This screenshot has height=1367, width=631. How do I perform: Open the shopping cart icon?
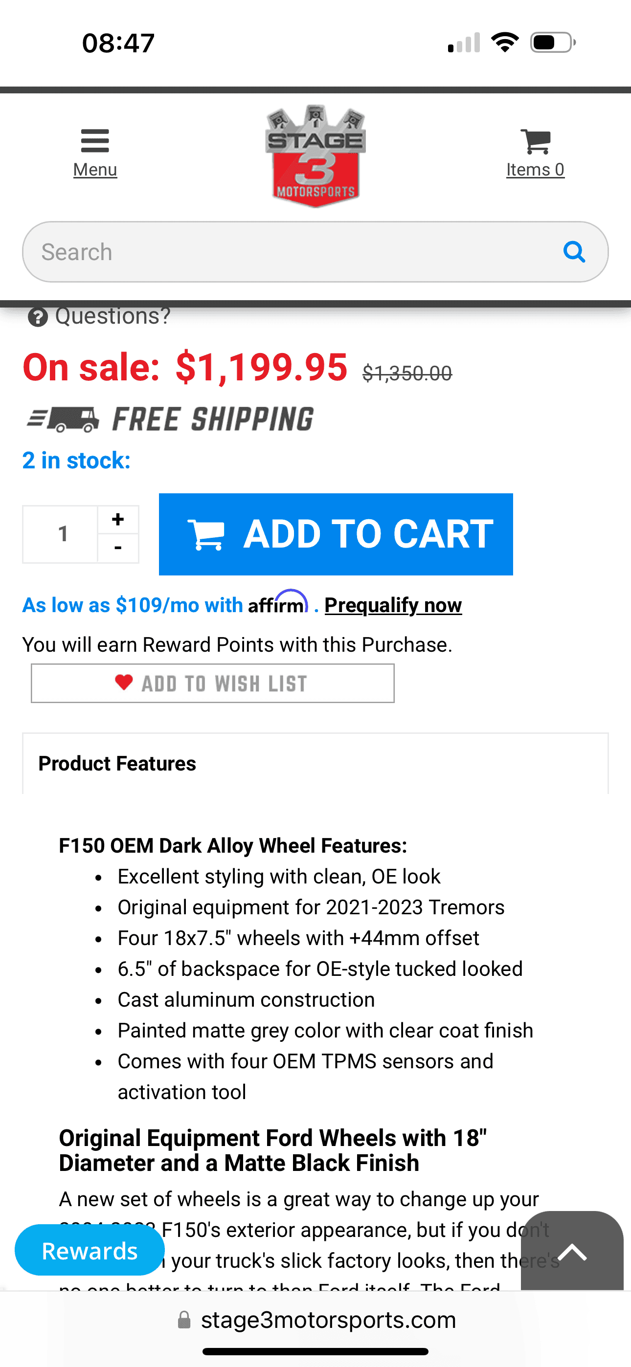point(536,141)
